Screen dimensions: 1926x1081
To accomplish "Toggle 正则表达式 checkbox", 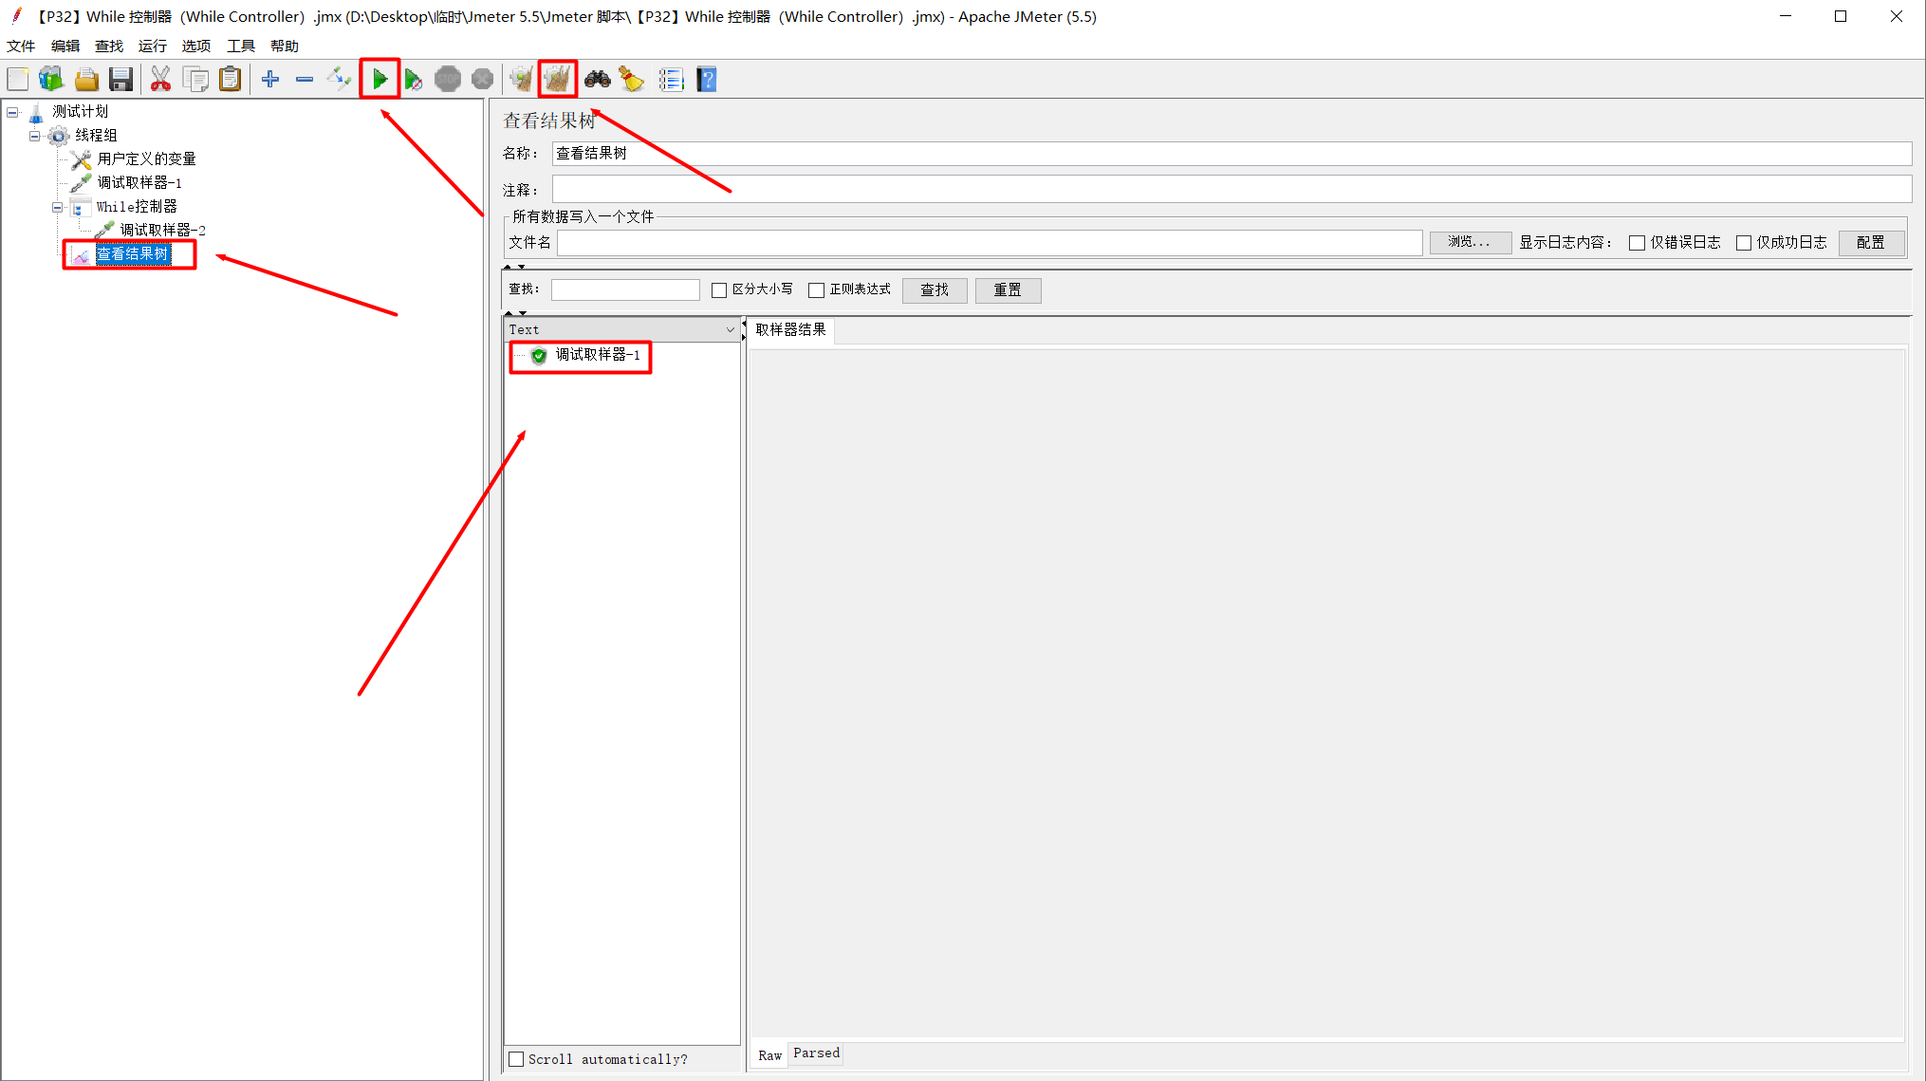I will [x=816, y=290].
